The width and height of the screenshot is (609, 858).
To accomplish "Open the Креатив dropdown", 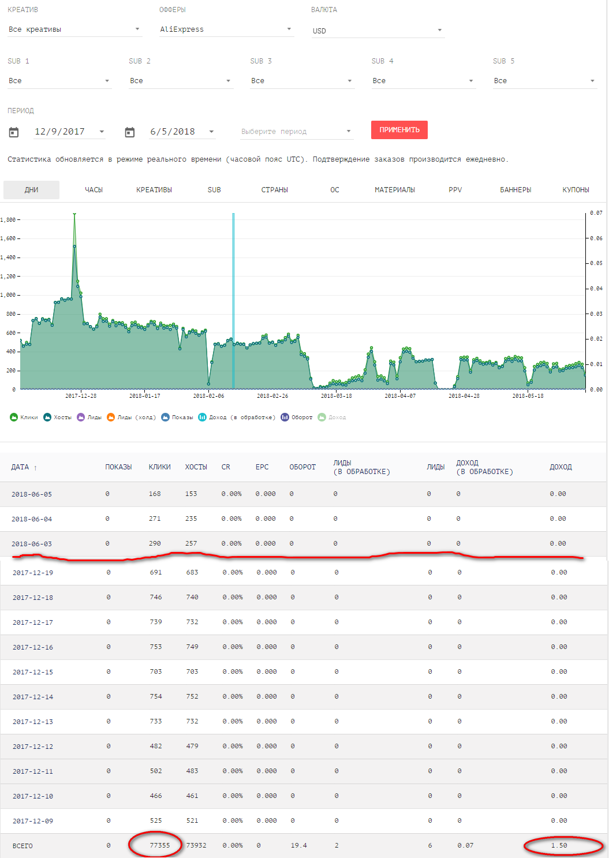I will [x=74, y=29].
